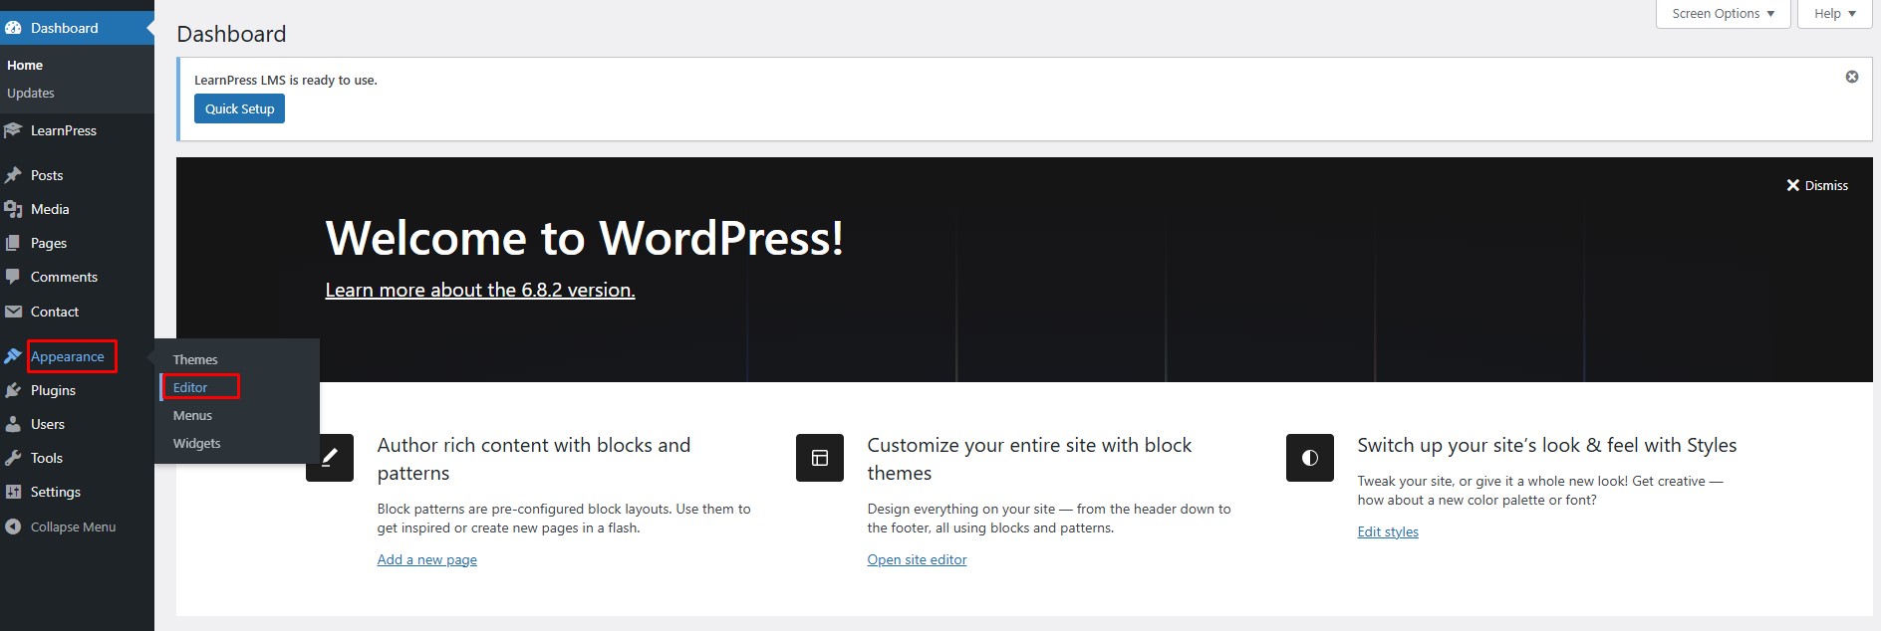Open the Plugins menu
Screen dimensions: 1881x631
[x=77, y=390]
